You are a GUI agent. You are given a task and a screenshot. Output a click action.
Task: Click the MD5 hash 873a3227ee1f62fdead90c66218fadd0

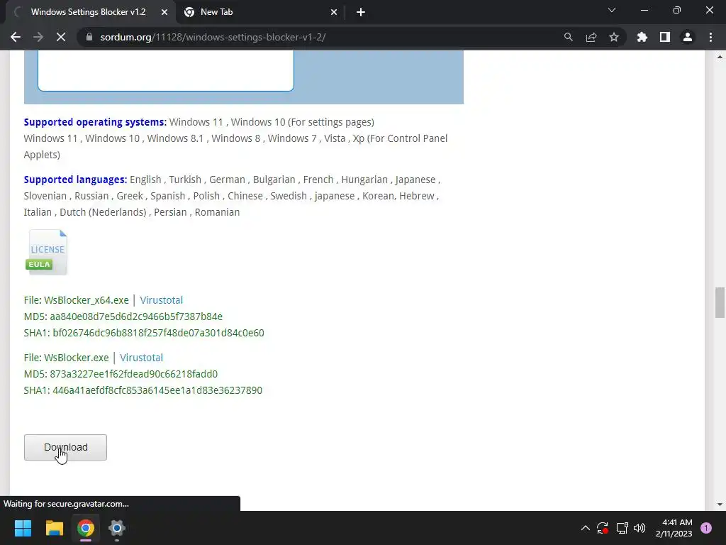(134, 374)
